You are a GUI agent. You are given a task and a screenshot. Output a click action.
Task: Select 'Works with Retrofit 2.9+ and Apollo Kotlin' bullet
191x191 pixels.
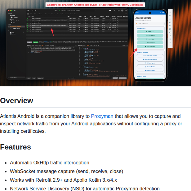63,180
